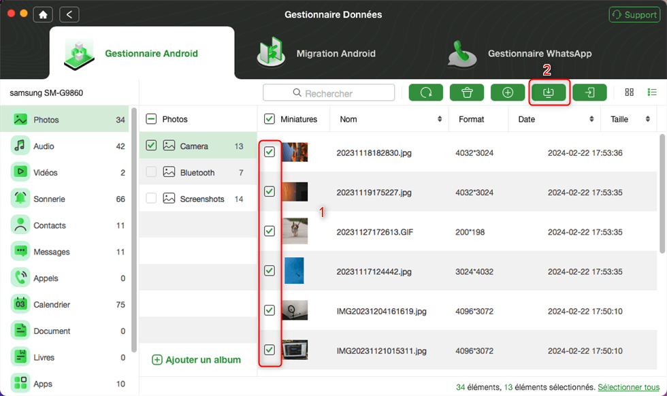This screenshot has width=667, height=396.
Task: Click the refresh icon in toolbar
Action: point(426,93)
